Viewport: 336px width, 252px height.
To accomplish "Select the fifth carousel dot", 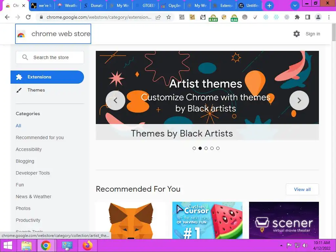I will click(218, 148).
